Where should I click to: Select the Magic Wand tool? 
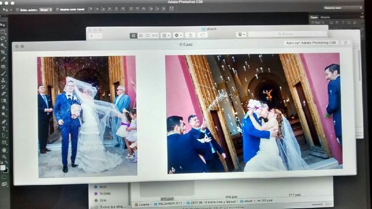(3, 45)
